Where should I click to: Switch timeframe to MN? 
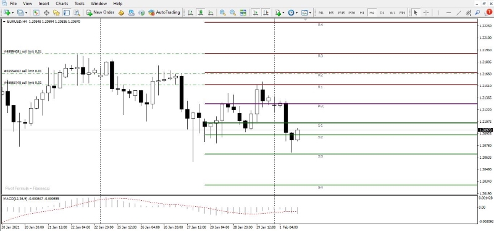pos(402,12)
